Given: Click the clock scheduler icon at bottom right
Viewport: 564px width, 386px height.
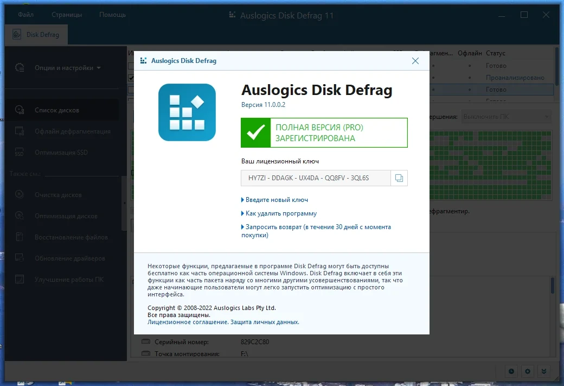Looking at the screenshot, I should [x=511, y=371].
